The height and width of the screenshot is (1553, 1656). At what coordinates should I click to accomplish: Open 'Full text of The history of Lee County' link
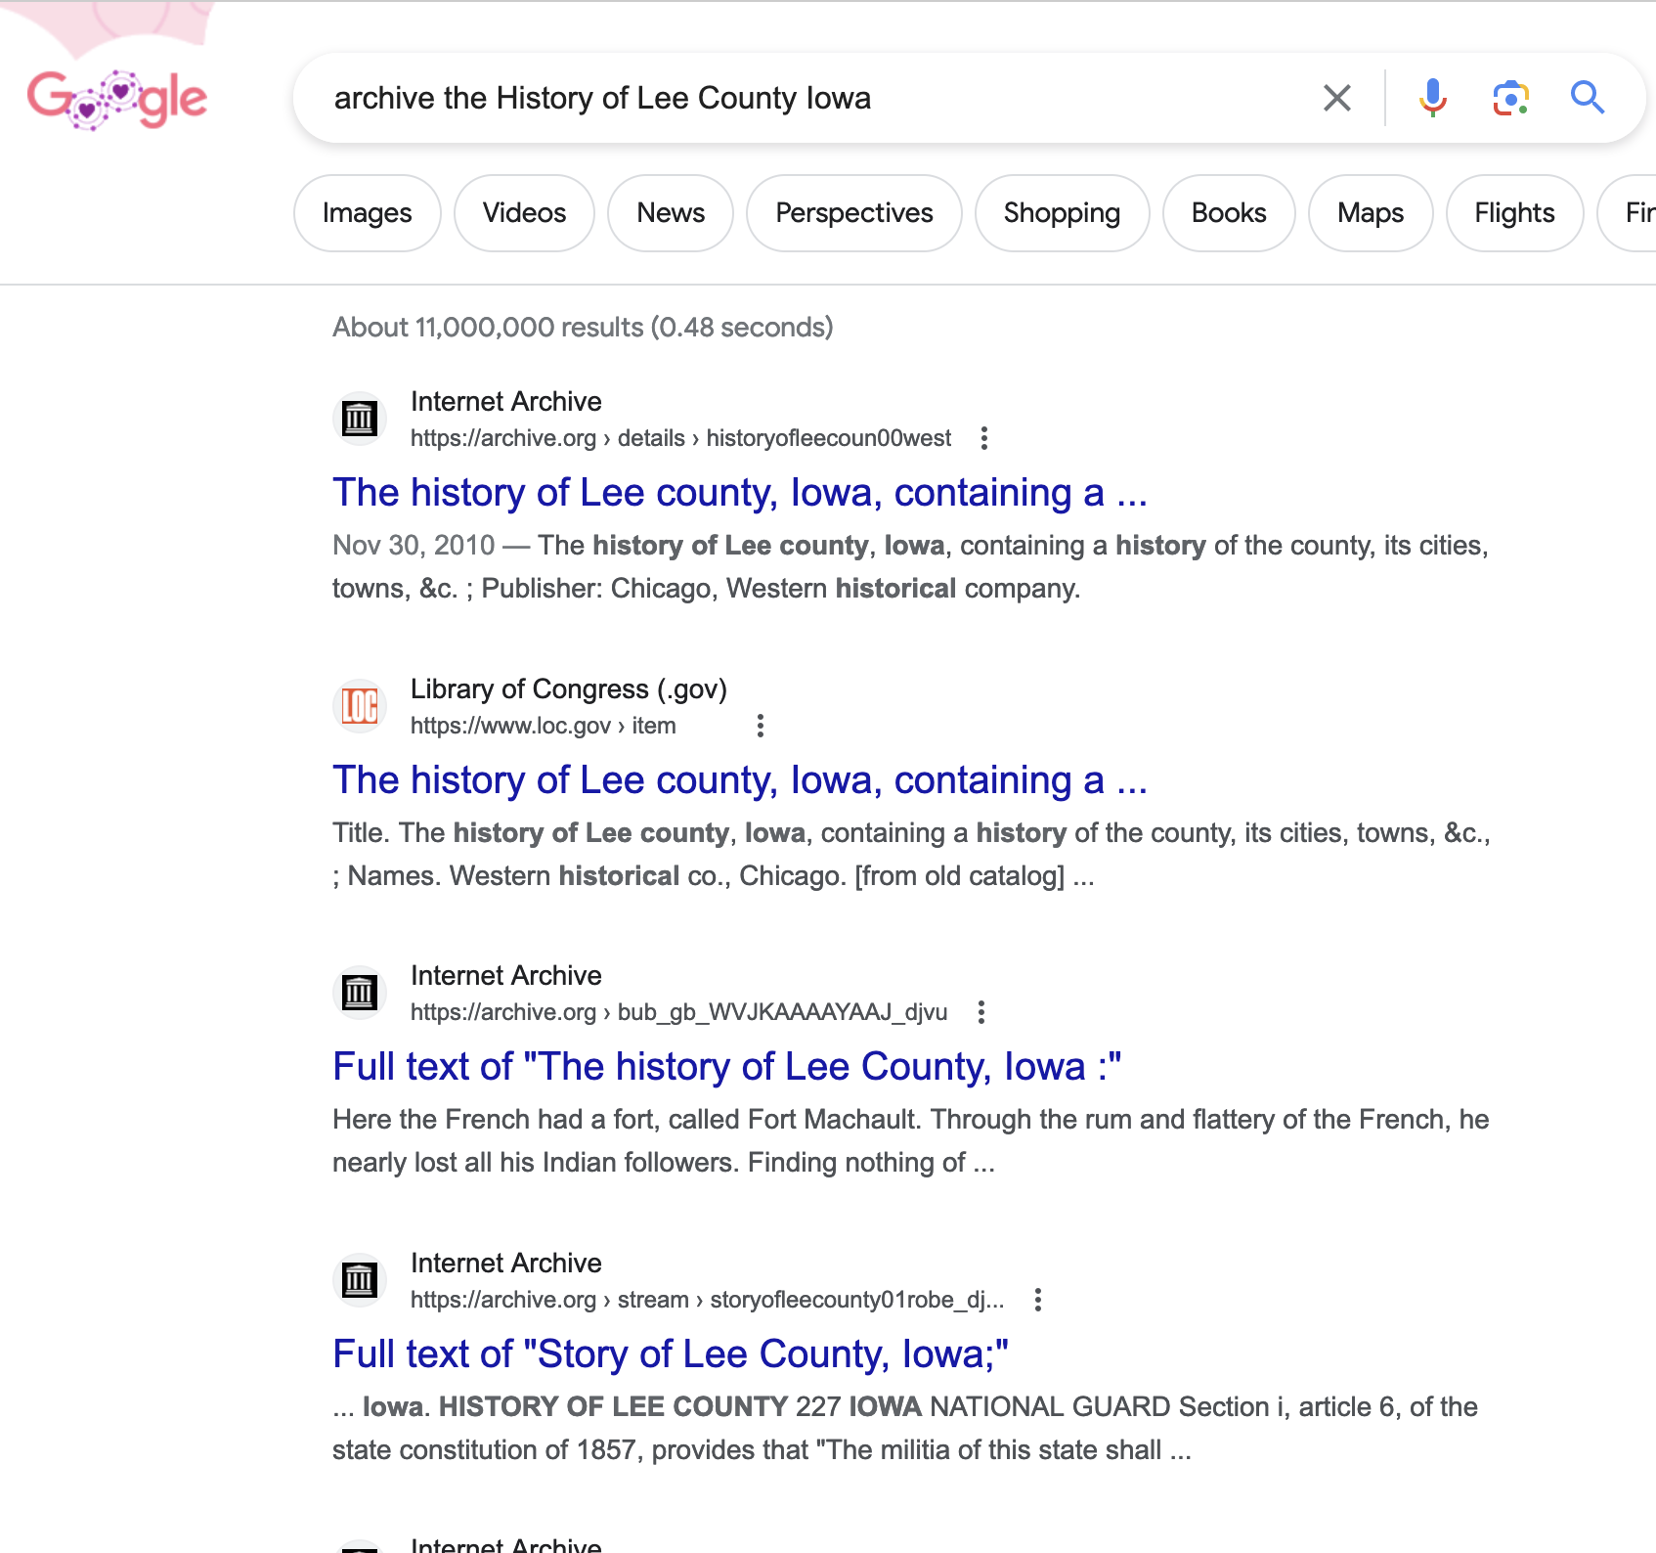click(726, 1067)
